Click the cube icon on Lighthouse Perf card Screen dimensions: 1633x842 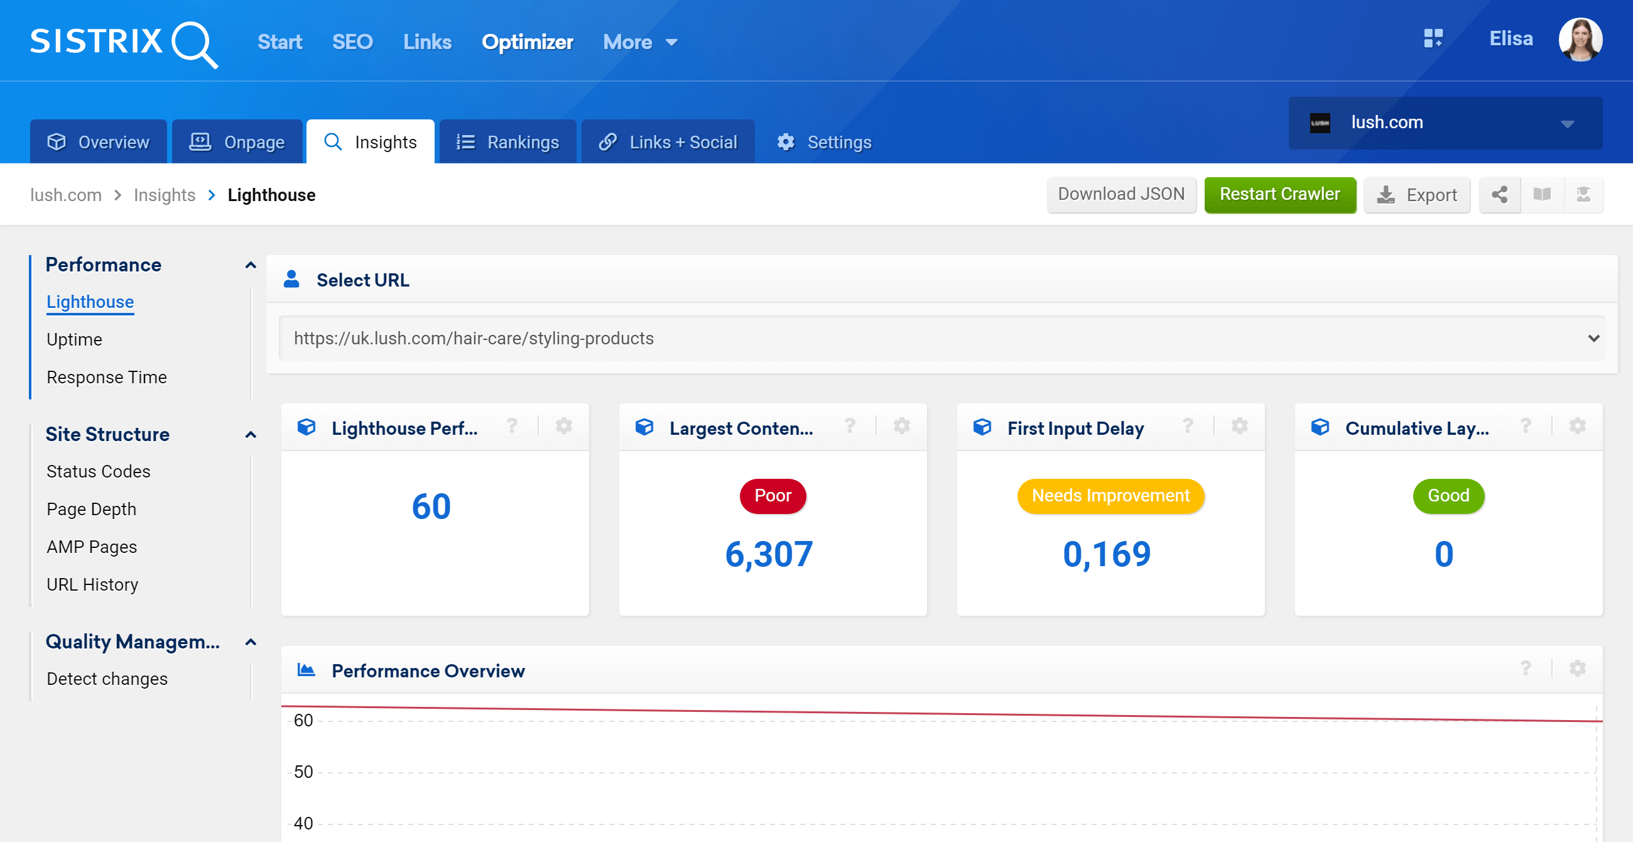[x=307, y=427]
